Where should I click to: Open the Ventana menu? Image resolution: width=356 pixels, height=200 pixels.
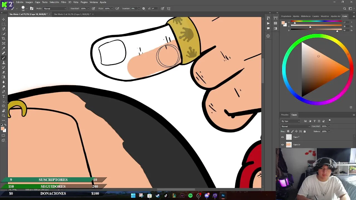point(94,2)
